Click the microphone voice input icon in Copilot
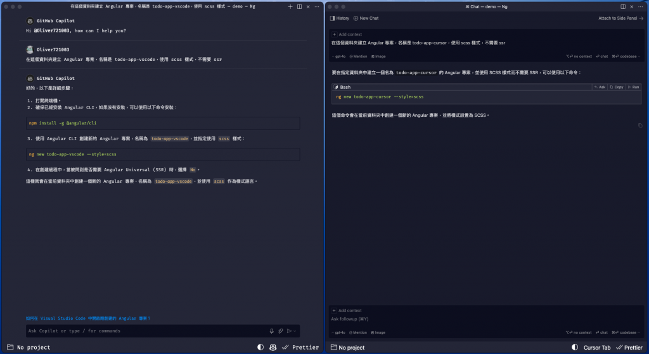The height and width of the screenshot is (354, 649). (x=271, y=331)
